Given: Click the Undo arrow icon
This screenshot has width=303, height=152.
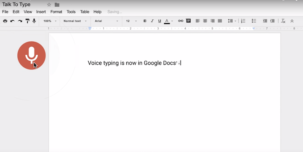Looking at the screenshot, I should 13,21.
